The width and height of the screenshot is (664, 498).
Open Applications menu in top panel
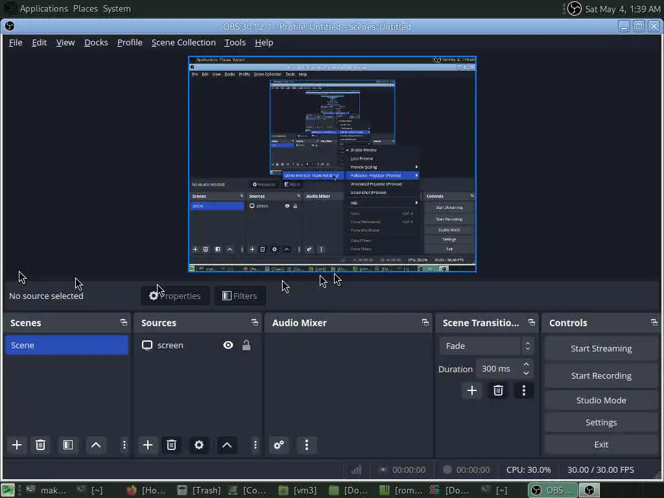(x=44, y=8)
